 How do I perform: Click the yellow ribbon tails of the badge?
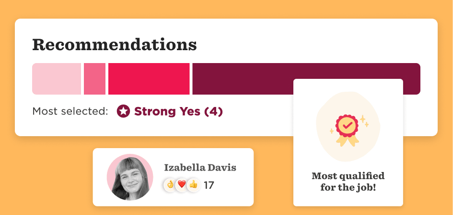(x=347, y=141)
